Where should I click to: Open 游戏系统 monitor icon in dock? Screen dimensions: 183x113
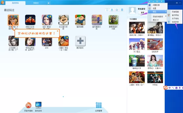coord(38,107)
